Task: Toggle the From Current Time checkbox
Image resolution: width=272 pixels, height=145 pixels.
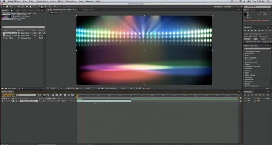Action: (x=244, y=42)
